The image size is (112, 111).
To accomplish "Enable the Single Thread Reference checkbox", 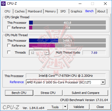I will (x=9, y=28).
